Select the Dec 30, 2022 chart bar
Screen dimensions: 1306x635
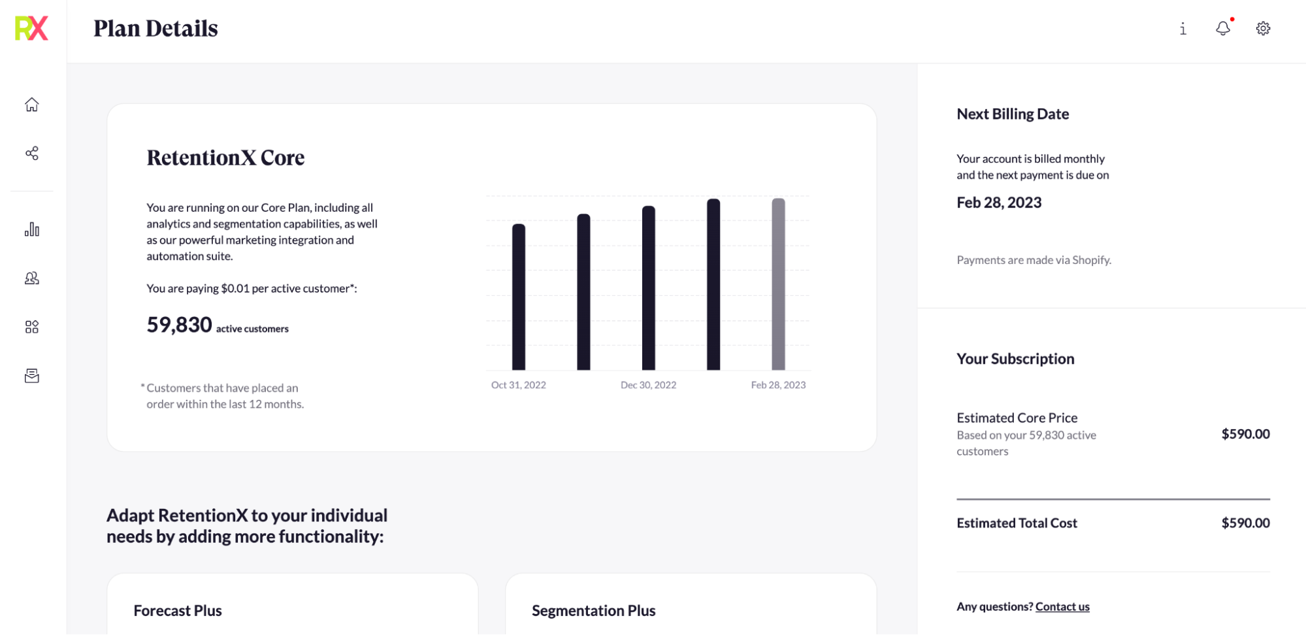[x=648, y=288]
